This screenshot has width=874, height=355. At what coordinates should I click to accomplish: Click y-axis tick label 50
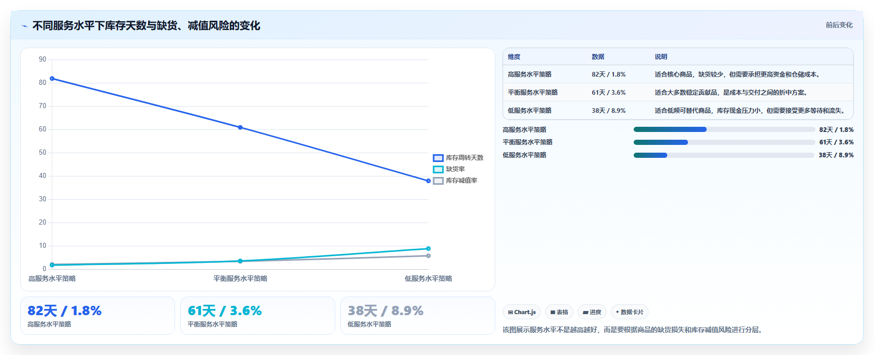click(x=42, y=153)
